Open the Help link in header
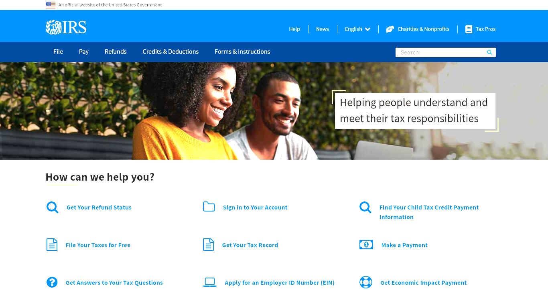The width and height of the screenshot is (548, 290). coord(294,29)
